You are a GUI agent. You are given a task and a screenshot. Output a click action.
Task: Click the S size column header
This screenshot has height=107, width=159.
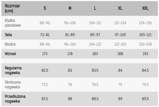coord(45,8)
